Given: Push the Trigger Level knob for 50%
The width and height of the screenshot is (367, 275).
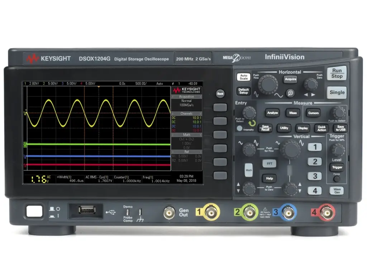Looking at the screenshot, I should (x=338, y=150).
